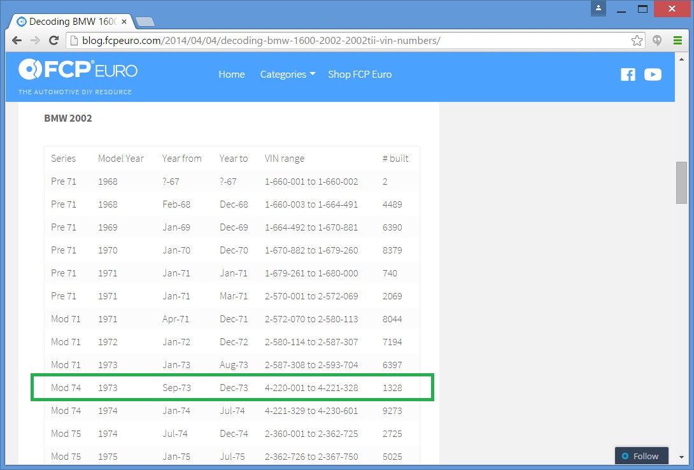Go to the Home nav link
The image size is (694, 470).
pyautogui.click(x=231, y=75)
